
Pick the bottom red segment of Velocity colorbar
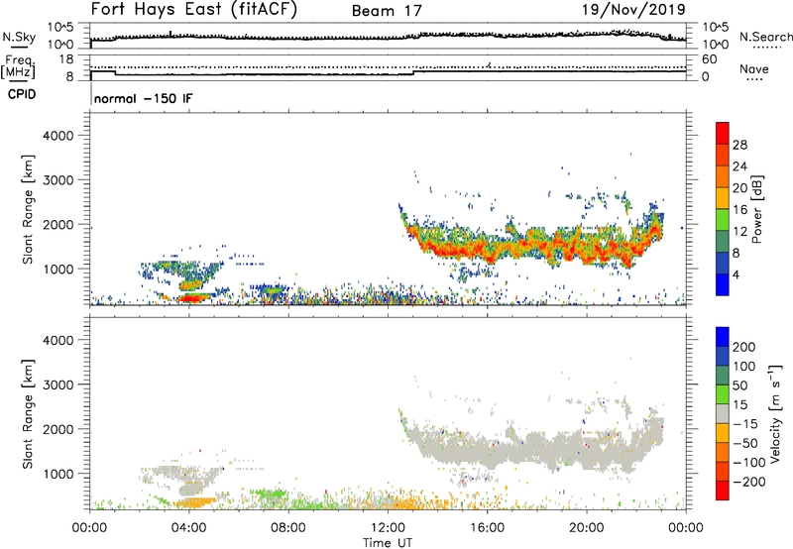pos(723,491)
